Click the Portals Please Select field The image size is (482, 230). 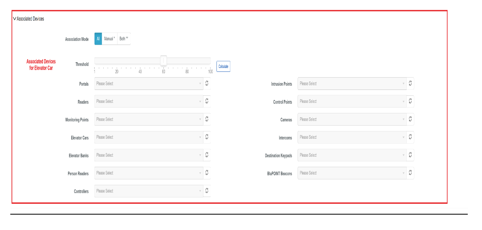pyautogui.click(x=148, y=84)
